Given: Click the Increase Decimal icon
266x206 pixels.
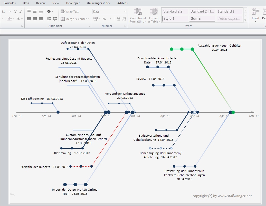Looking at the screenshot, I should coord(118,19).
